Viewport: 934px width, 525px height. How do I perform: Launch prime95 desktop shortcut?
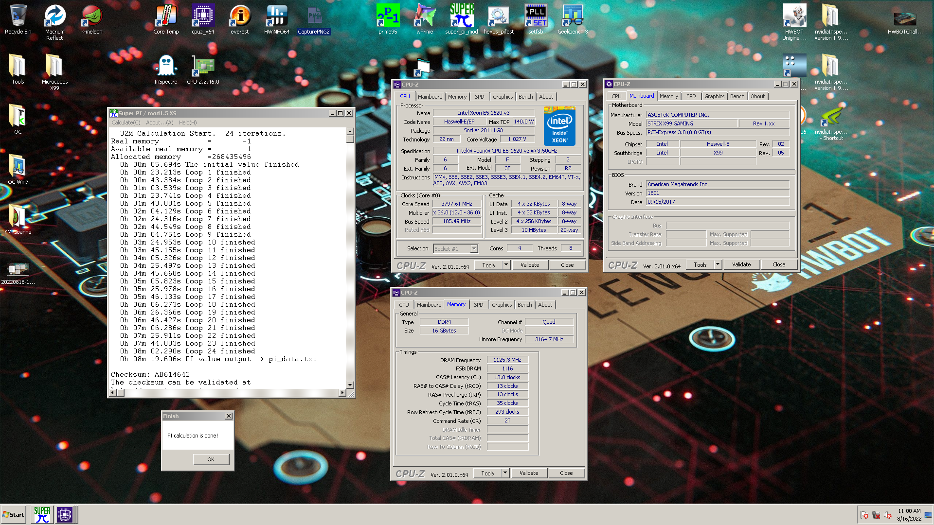click(x=388, y=19)
